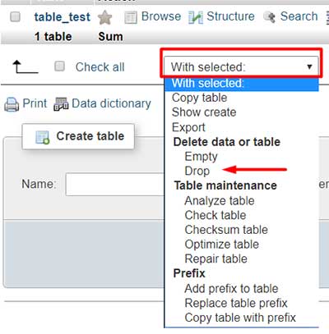Click the Print printer icon

[12, 104]
